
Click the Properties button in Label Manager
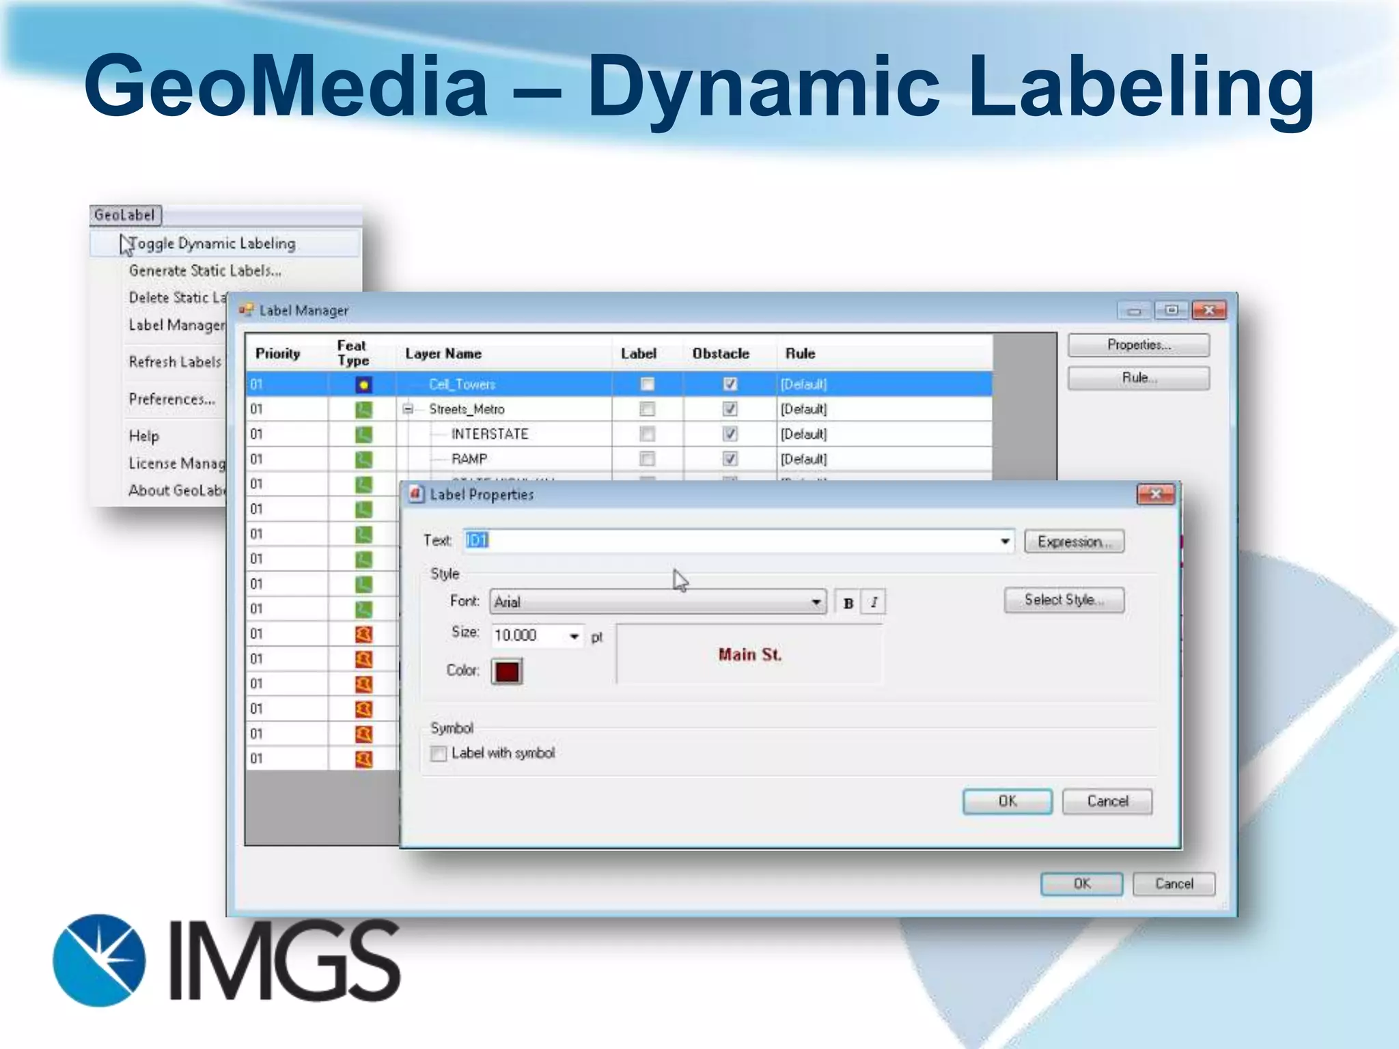tap(1139, 345)
